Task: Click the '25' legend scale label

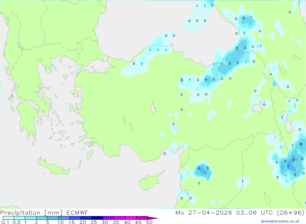Action: pos(94,222)
